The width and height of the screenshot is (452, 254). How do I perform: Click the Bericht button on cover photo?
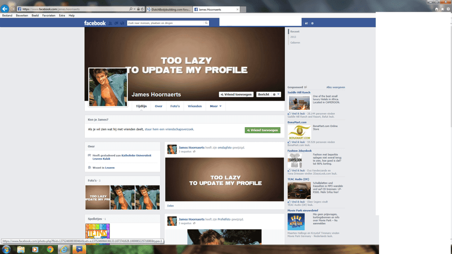[x=263, y=94]
